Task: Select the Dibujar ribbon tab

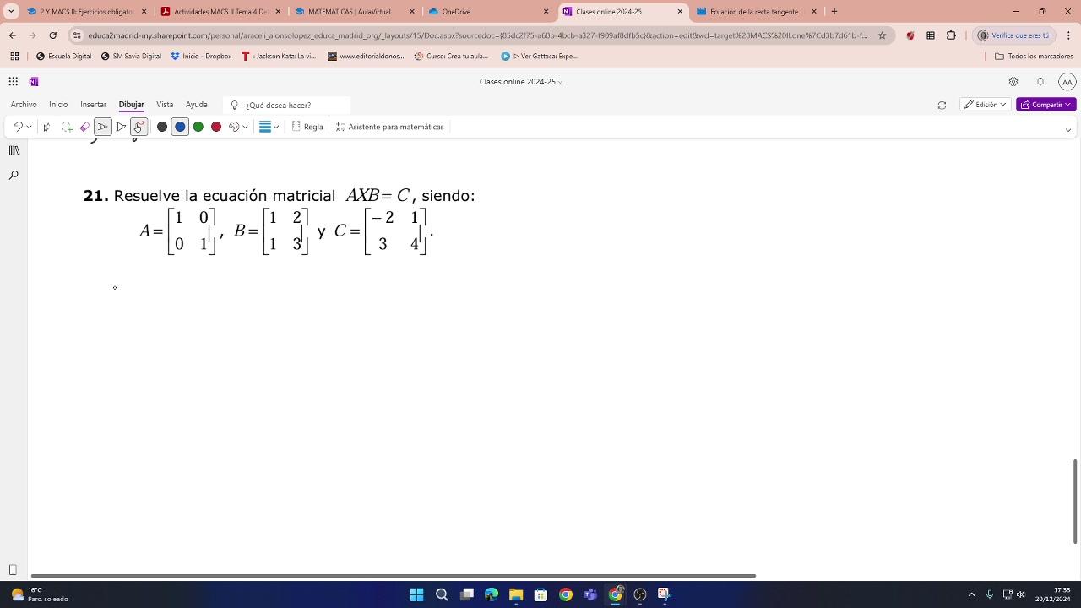Action: pos(131,105)
